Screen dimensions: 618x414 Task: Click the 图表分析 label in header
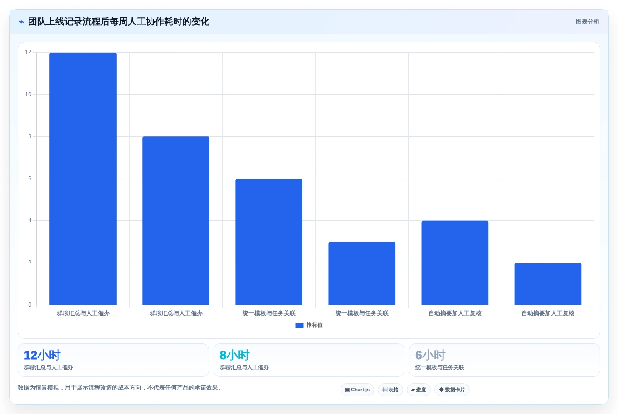(x=587, y=22)
